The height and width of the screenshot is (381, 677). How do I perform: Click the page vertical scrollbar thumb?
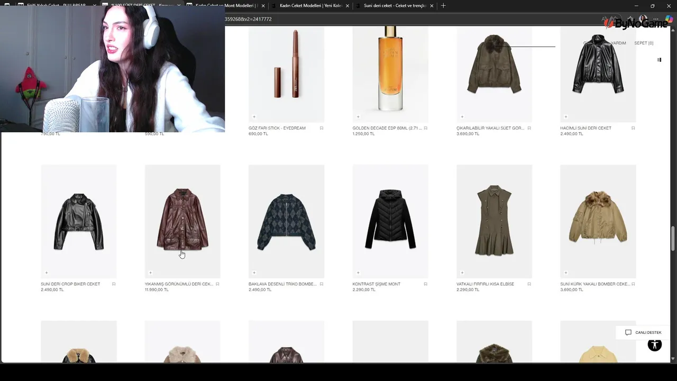(x=673, y=239)
